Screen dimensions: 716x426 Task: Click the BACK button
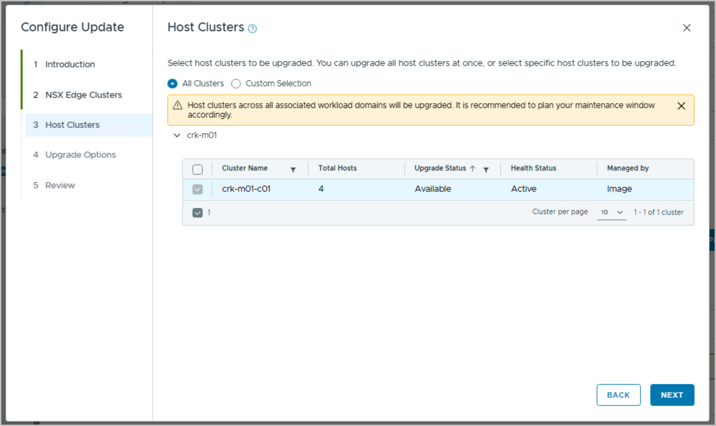(x=618, y=395)
